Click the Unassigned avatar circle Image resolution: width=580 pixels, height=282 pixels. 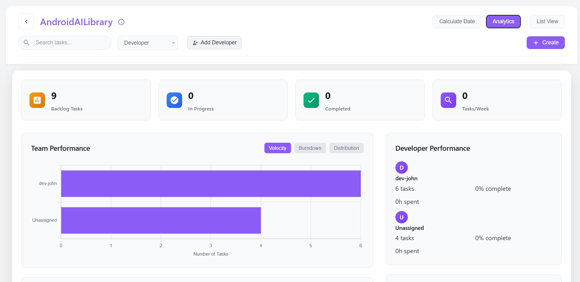(x=401, y=217)
